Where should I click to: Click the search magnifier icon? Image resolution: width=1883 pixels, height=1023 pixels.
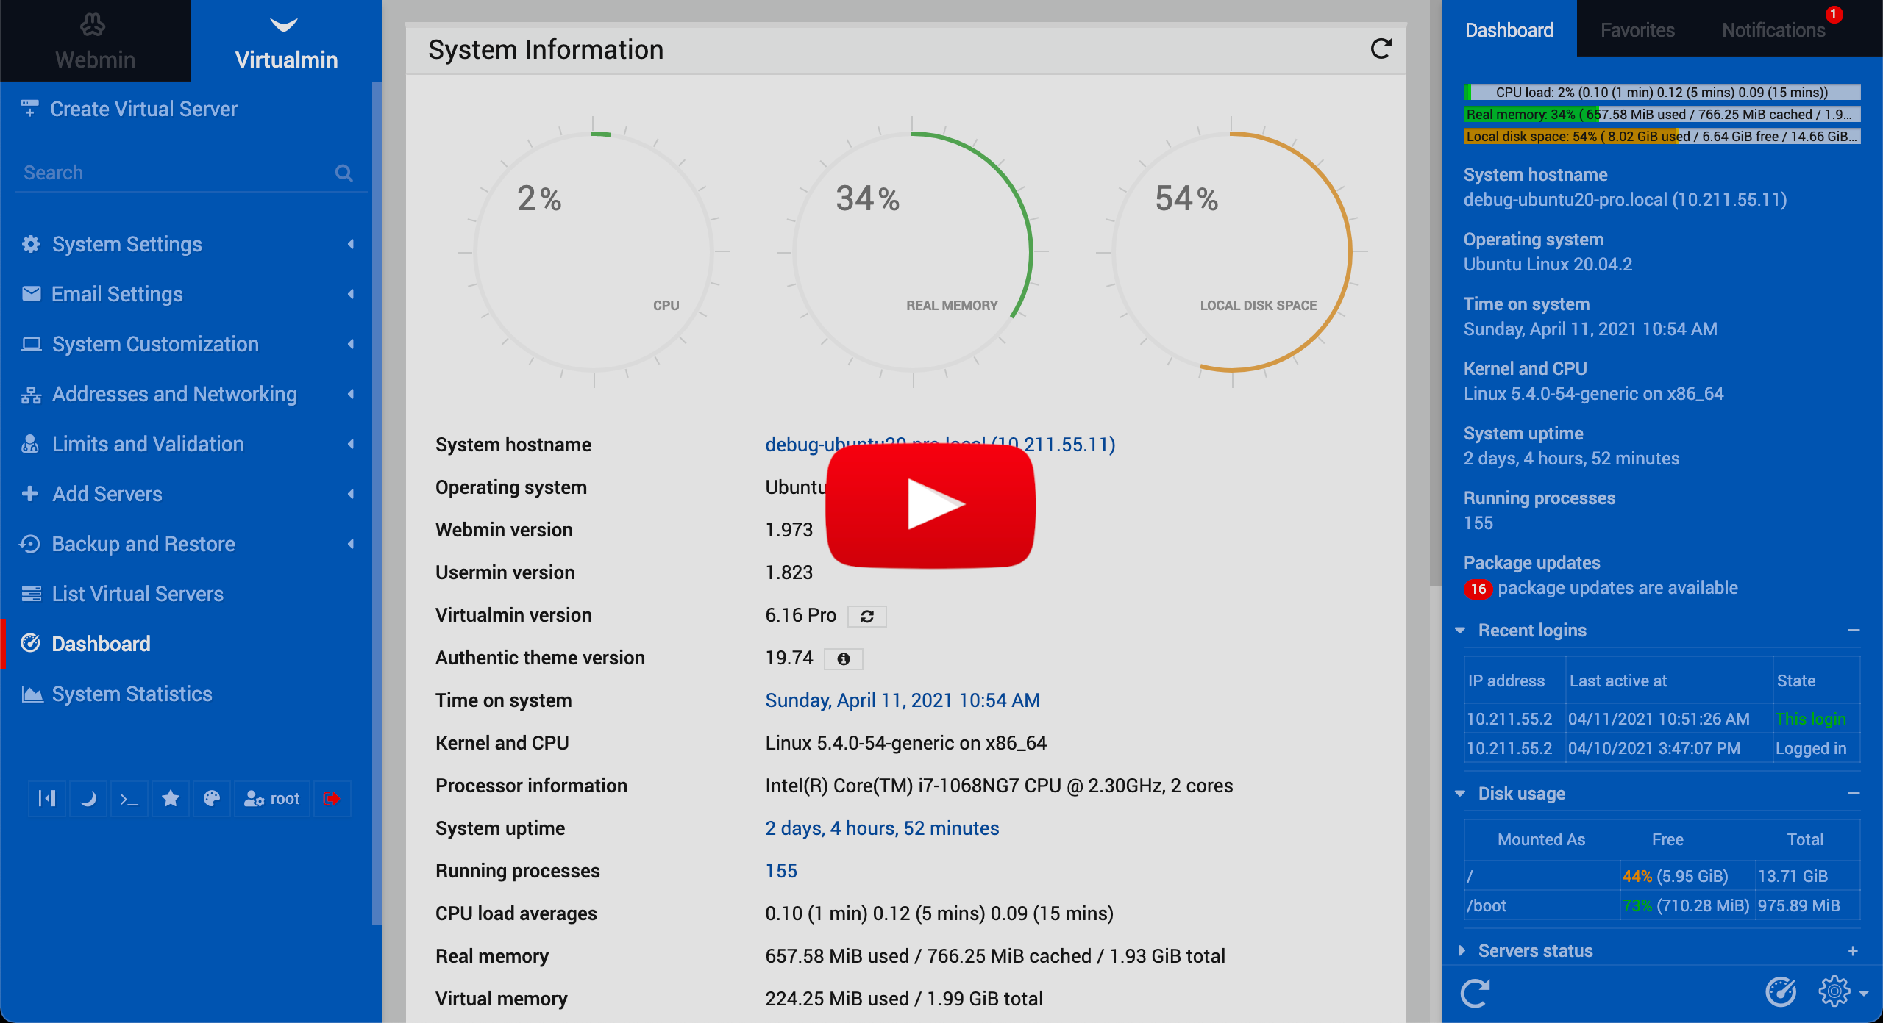(x=344, y=173)
